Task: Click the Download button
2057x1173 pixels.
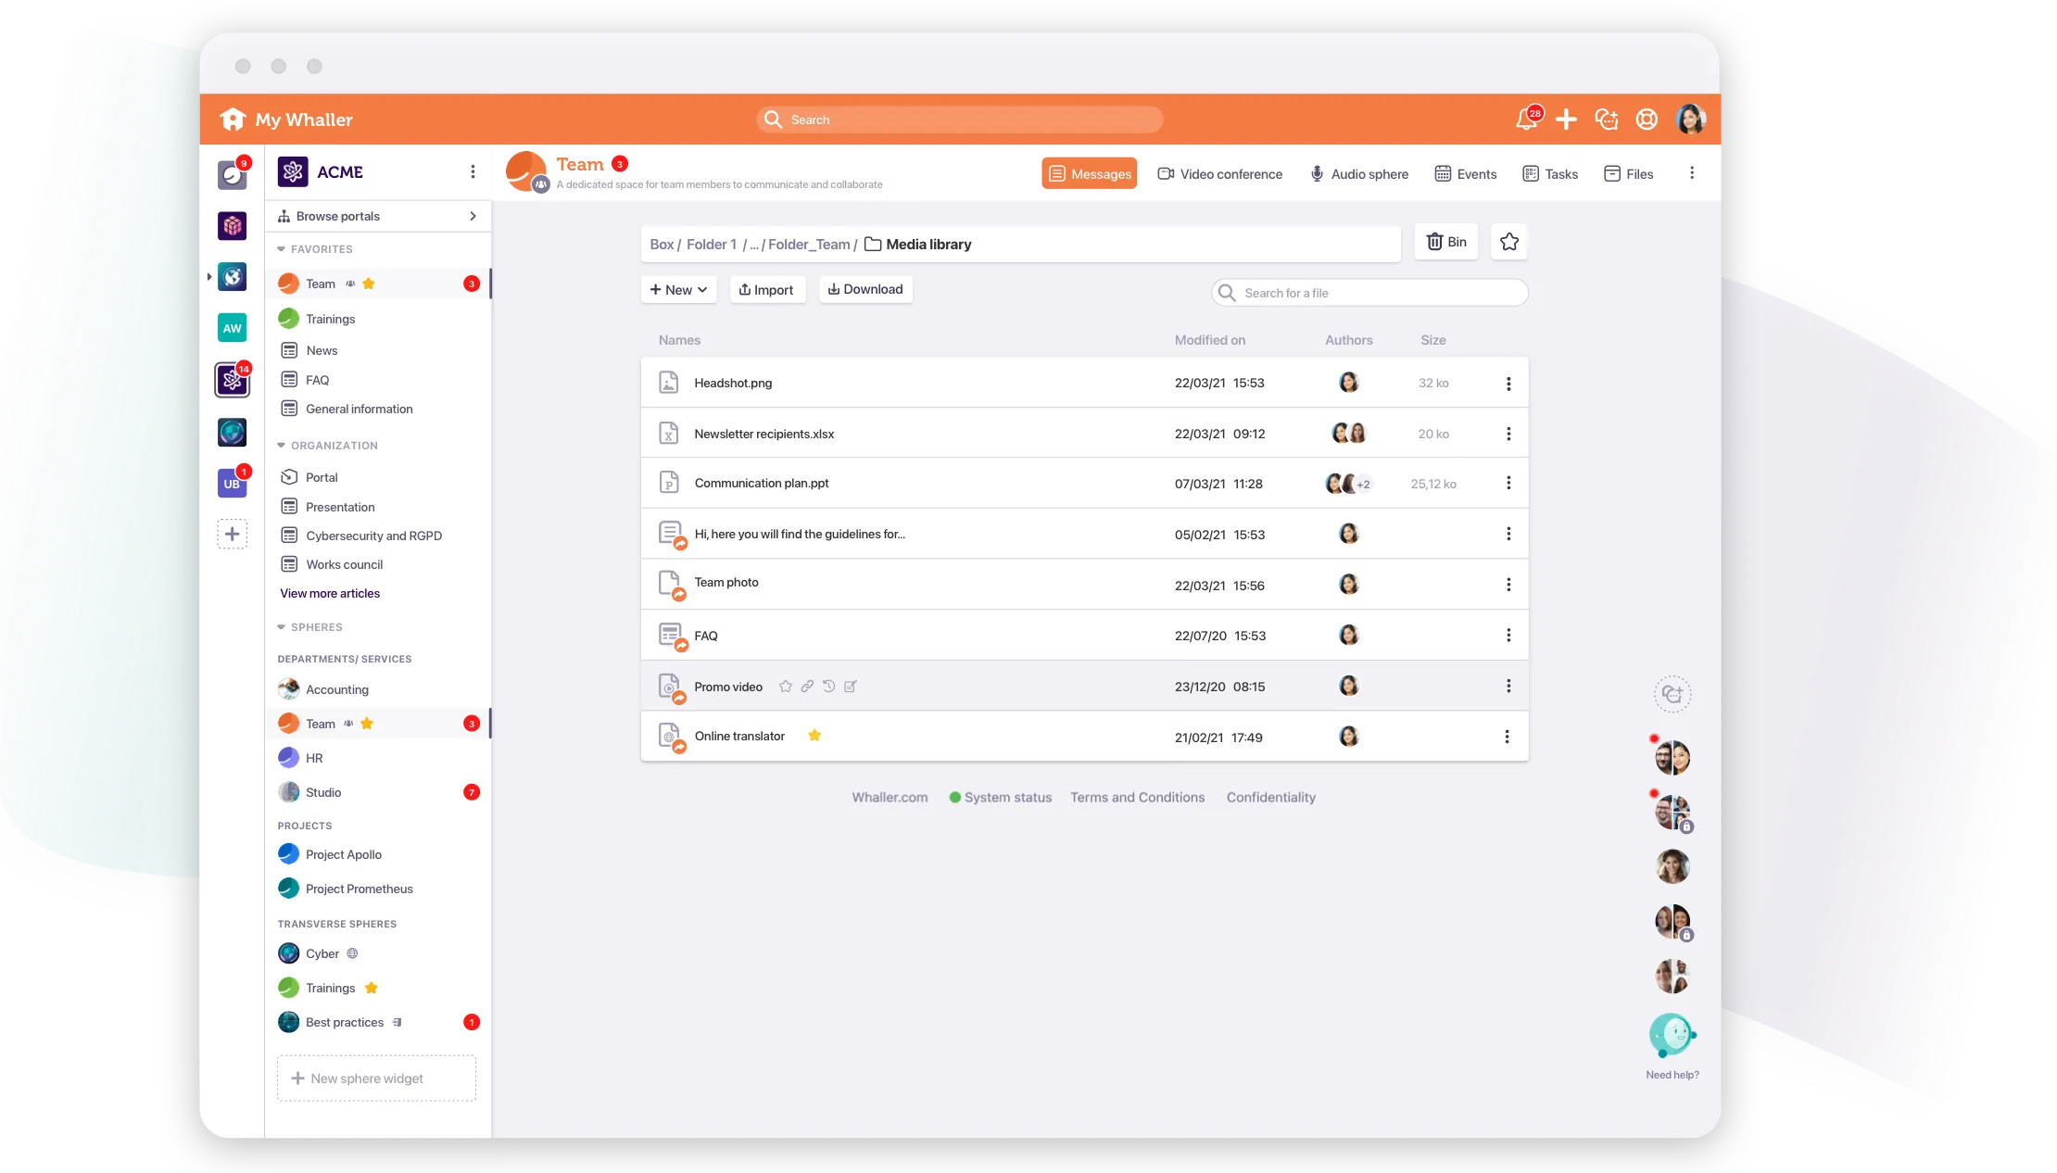Action: click(865, 289)
